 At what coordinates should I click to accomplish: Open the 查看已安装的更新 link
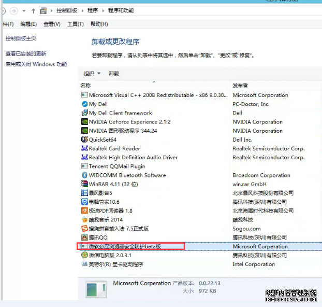pyautogui.click(x=26, y=54)
